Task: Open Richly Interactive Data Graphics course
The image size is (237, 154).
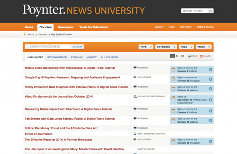Action: click(x=76, y=87)
